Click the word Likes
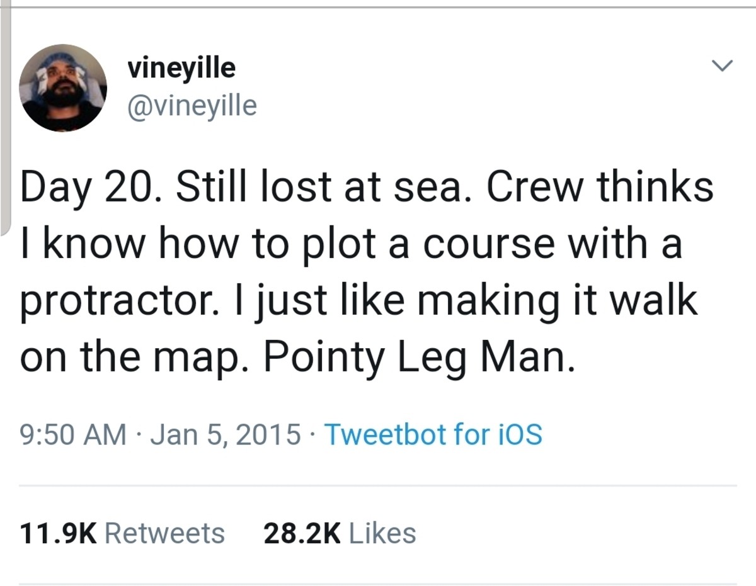Viewport: 756px width, 586px height. point(382,533)
